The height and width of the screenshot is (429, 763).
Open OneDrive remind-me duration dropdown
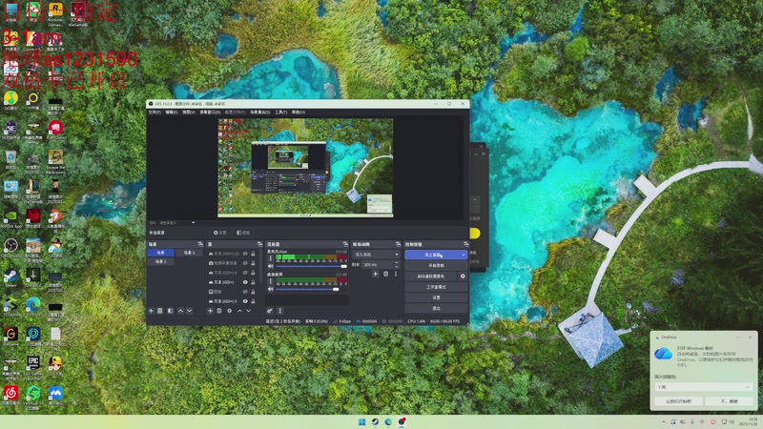tap(703, 387)
